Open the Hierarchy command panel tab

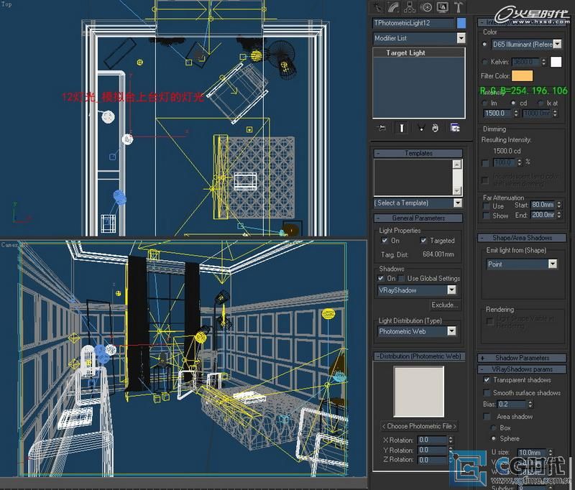[410, 7]
